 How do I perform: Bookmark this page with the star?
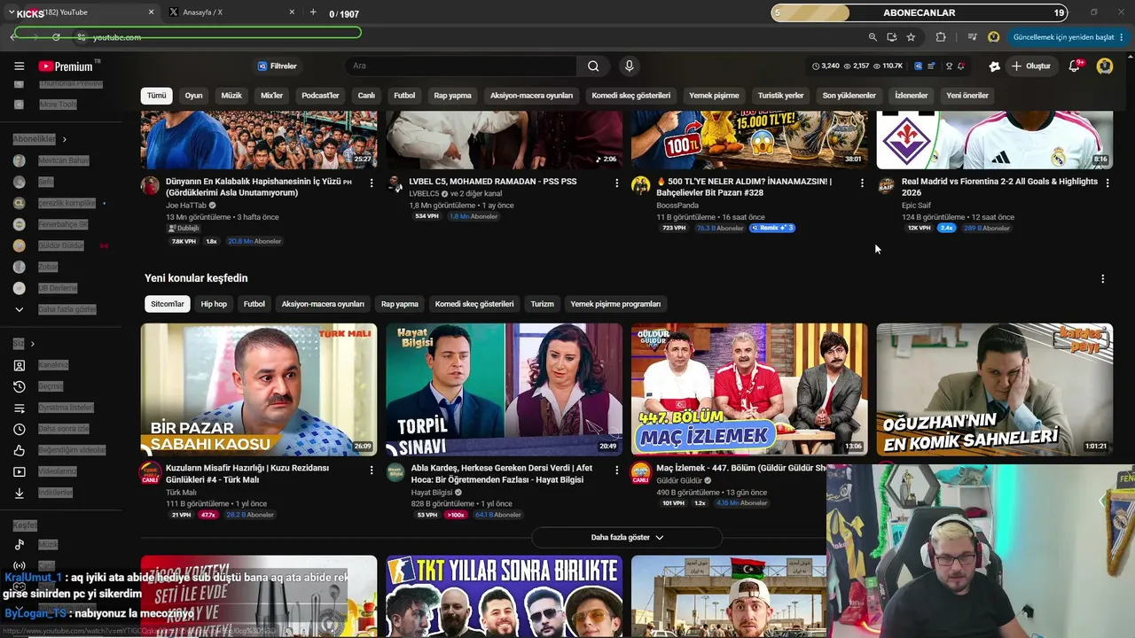(x=911, y=37)
